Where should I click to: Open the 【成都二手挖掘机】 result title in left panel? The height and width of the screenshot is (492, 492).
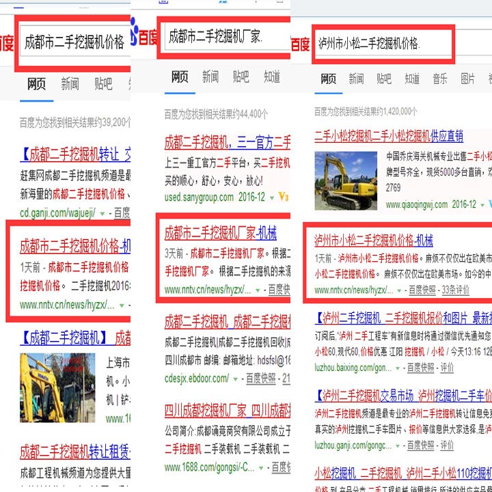pos(75,338)
